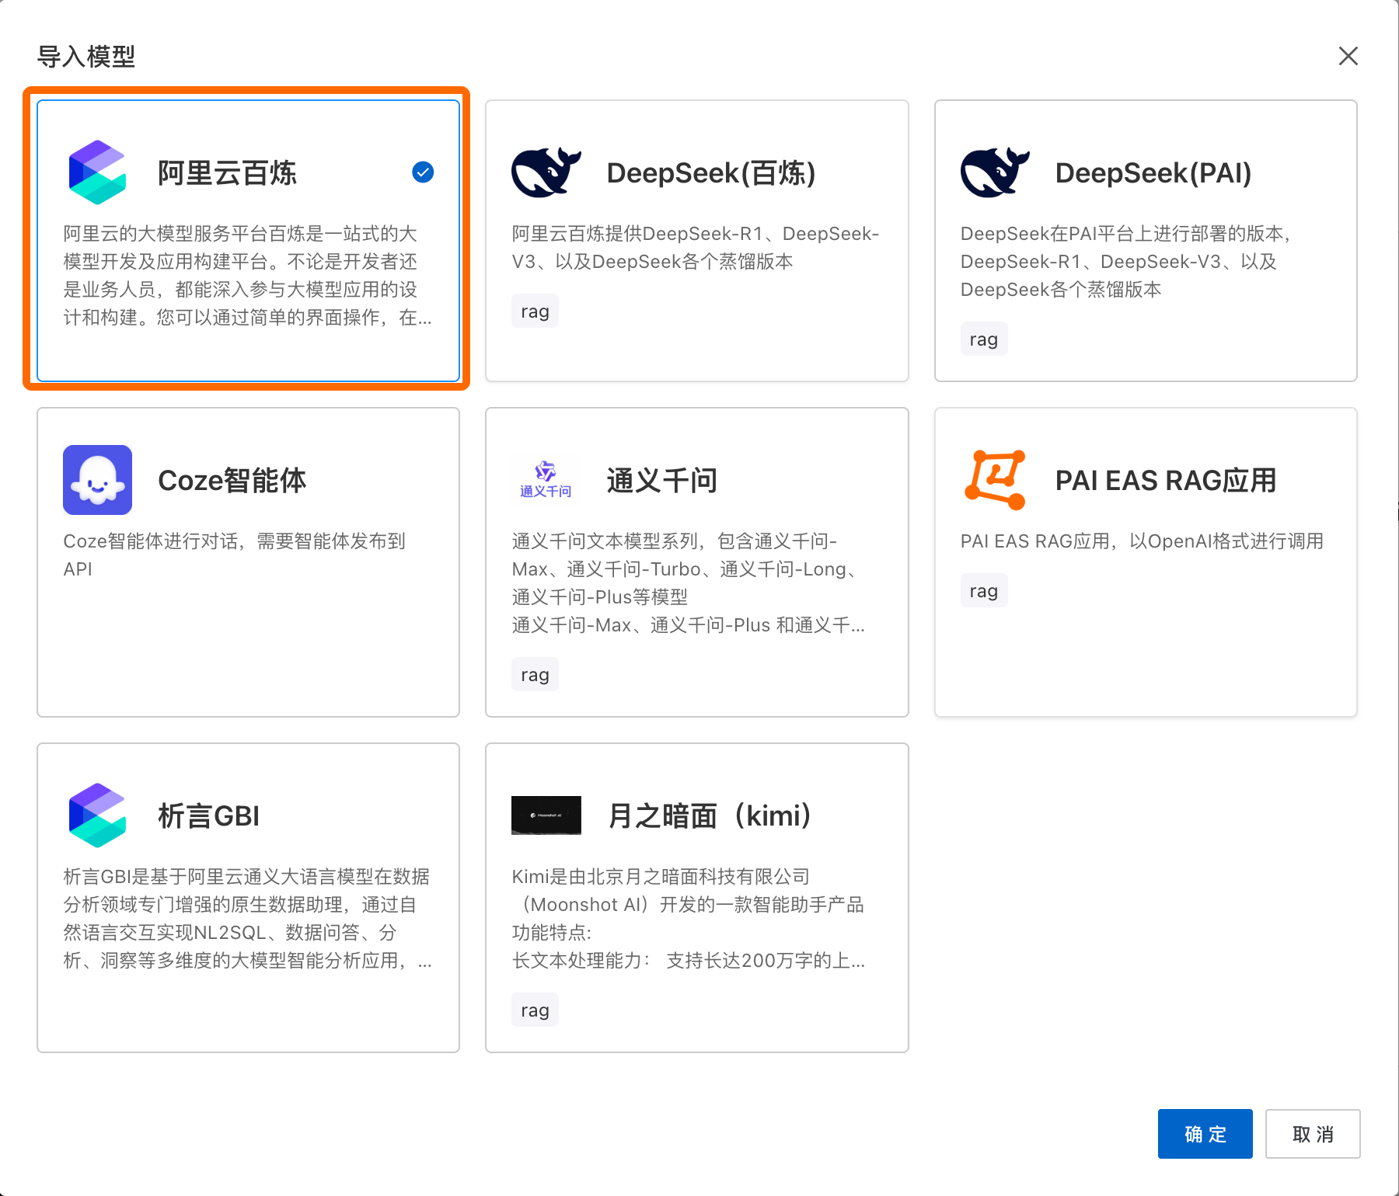
Task: Click the DeepSeek(PAI) whale icon
Action: pyautogui.click(x=995, y=172)
